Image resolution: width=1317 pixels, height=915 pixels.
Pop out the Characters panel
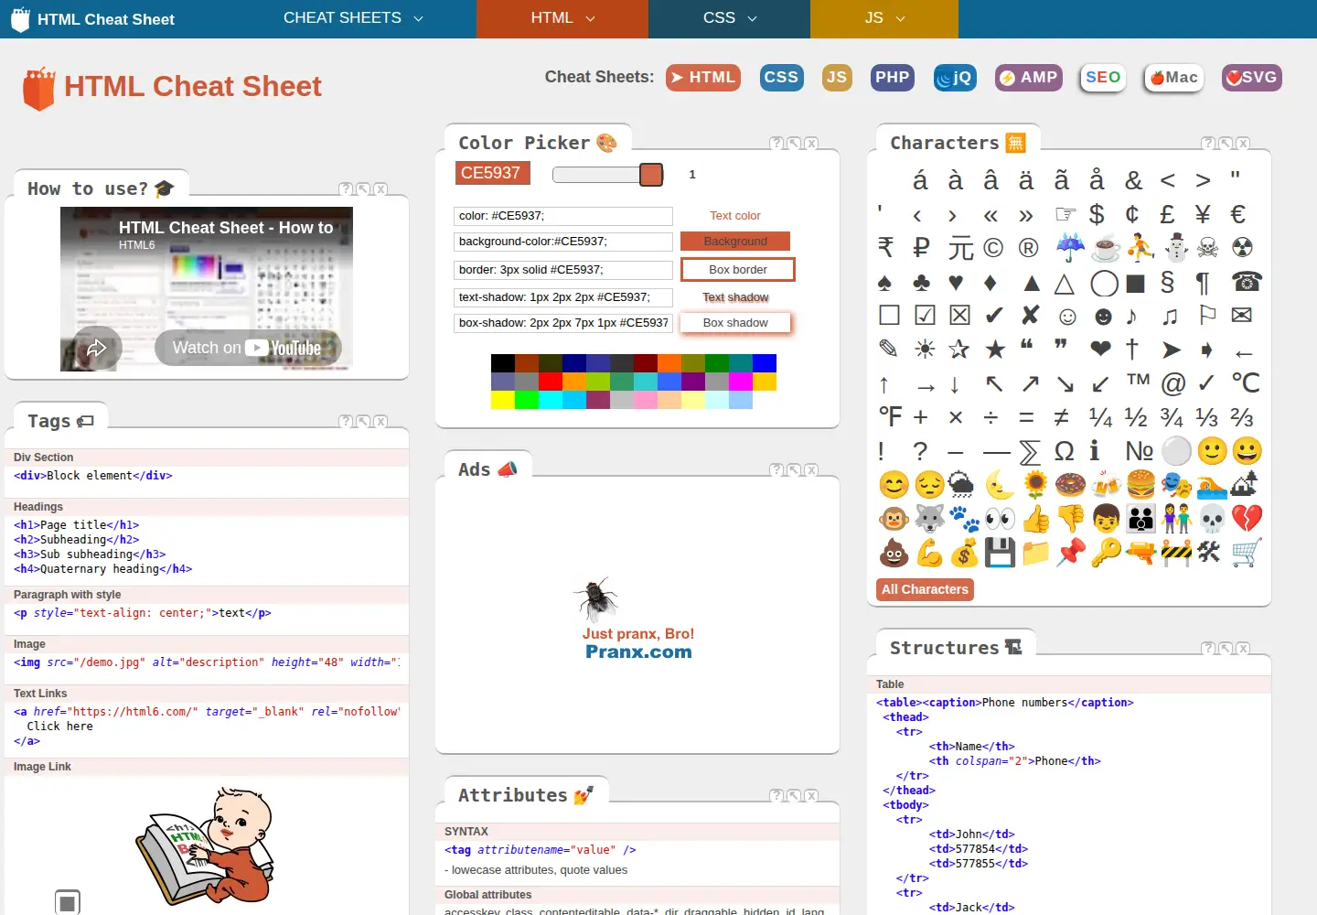[1226, 144]
